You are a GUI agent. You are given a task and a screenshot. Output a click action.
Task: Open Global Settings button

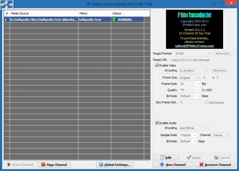point(115,165)
